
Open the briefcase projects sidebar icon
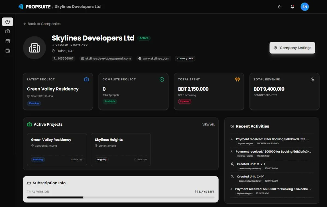click(x=8, y=31)
